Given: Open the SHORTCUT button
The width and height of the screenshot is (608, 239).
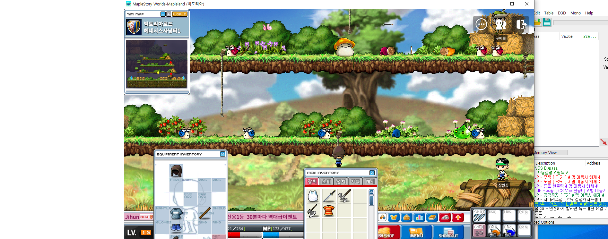Looking at the screenshot, I should pos(448,232).
